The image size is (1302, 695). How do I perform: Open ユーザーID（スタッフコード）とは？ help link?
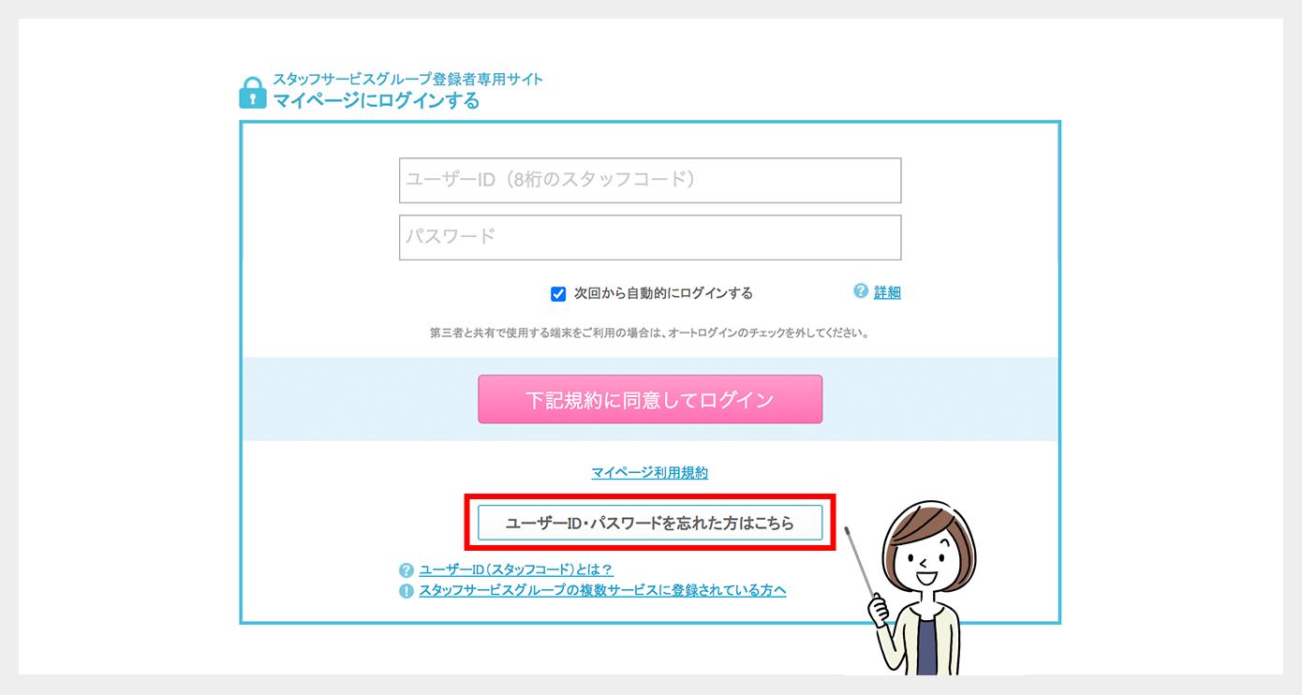pos(516,569)
